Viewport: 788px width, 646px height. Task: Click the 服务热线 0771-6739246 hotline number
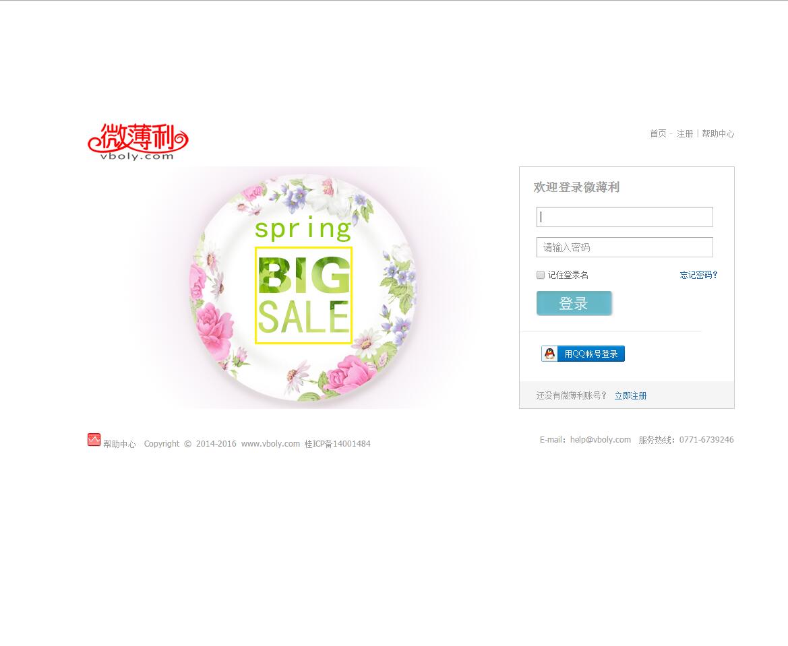(706, 440)
